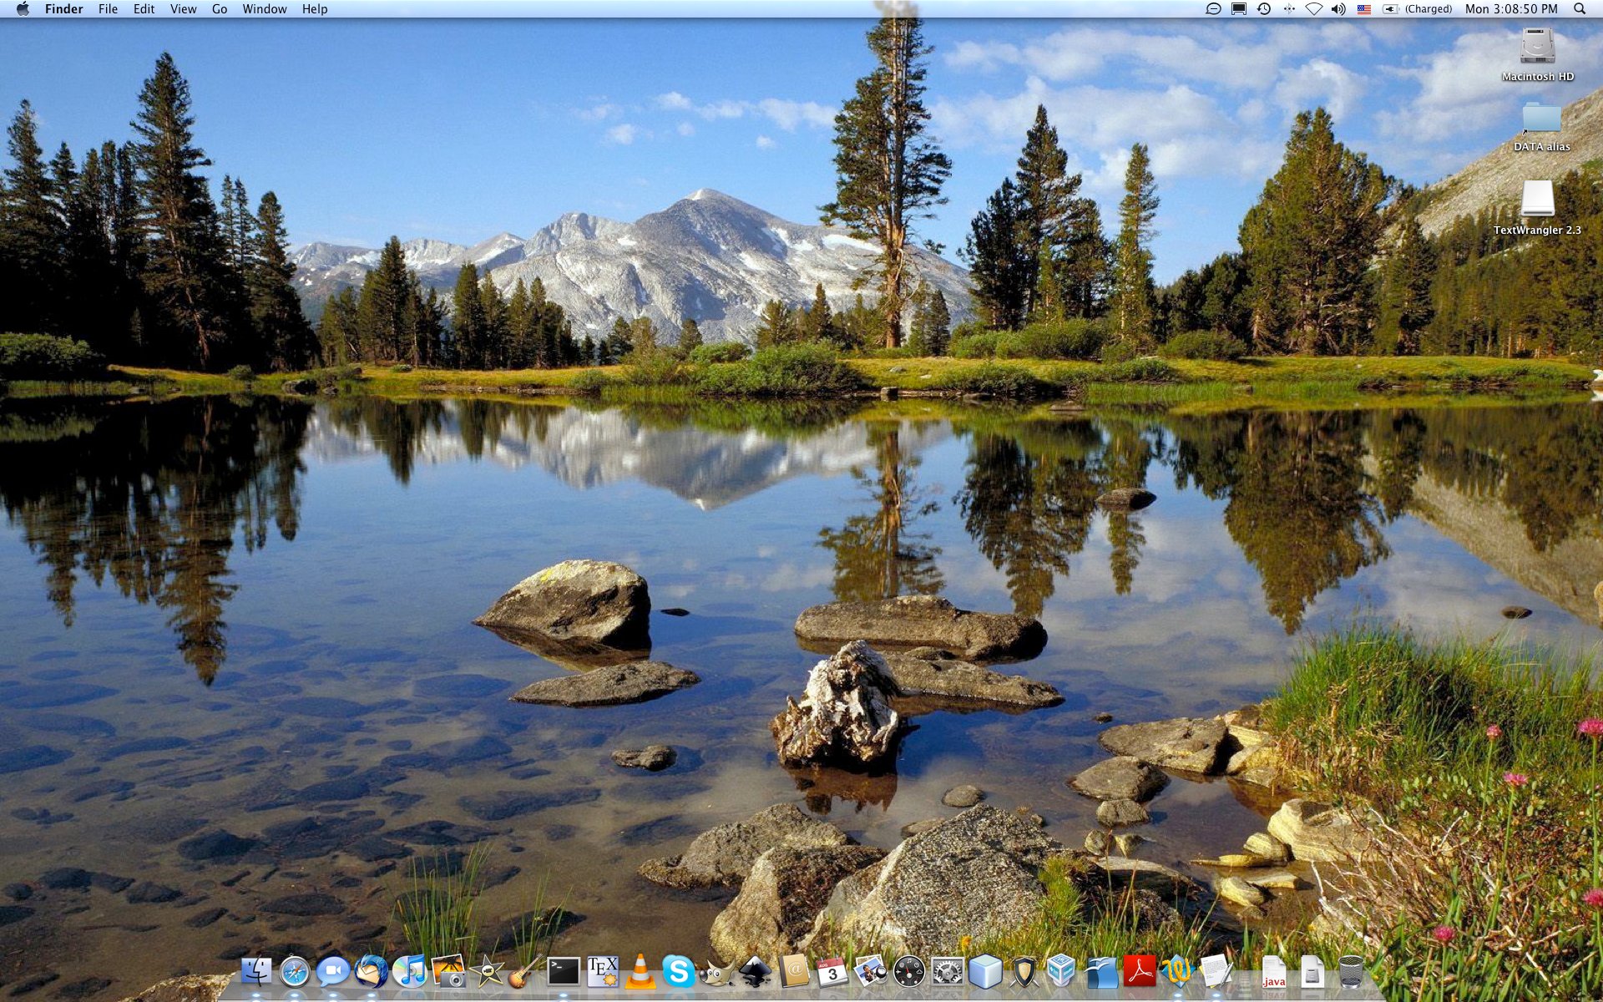Open the Finder application menu
Image resolution: width=1603 pixels, height=1002 pixels.
coord(63,9)
